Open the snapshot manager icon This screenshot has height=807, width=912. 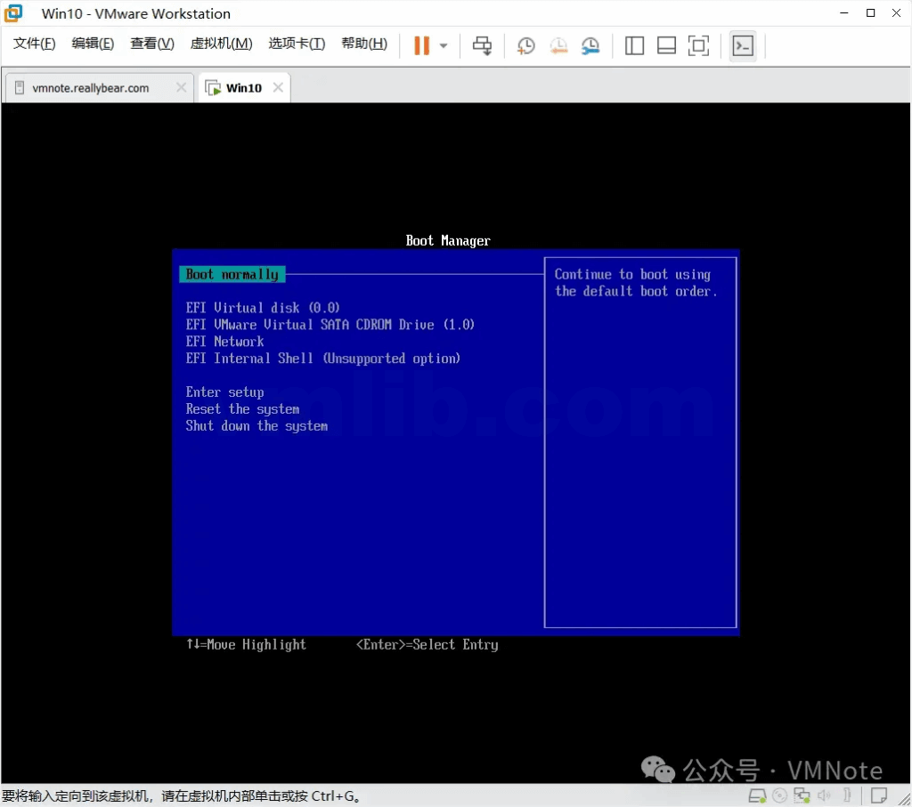click(x=590, y=45)
